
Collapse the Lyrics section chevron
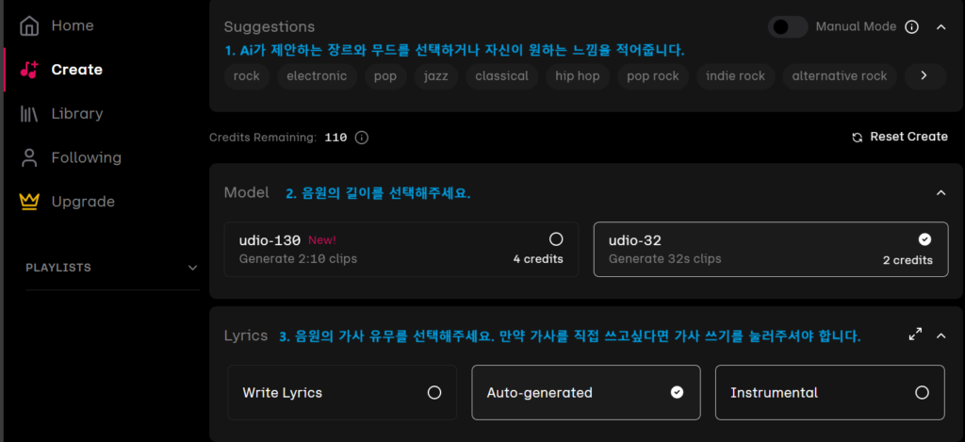pyautogui.click(x=940, y=336)
